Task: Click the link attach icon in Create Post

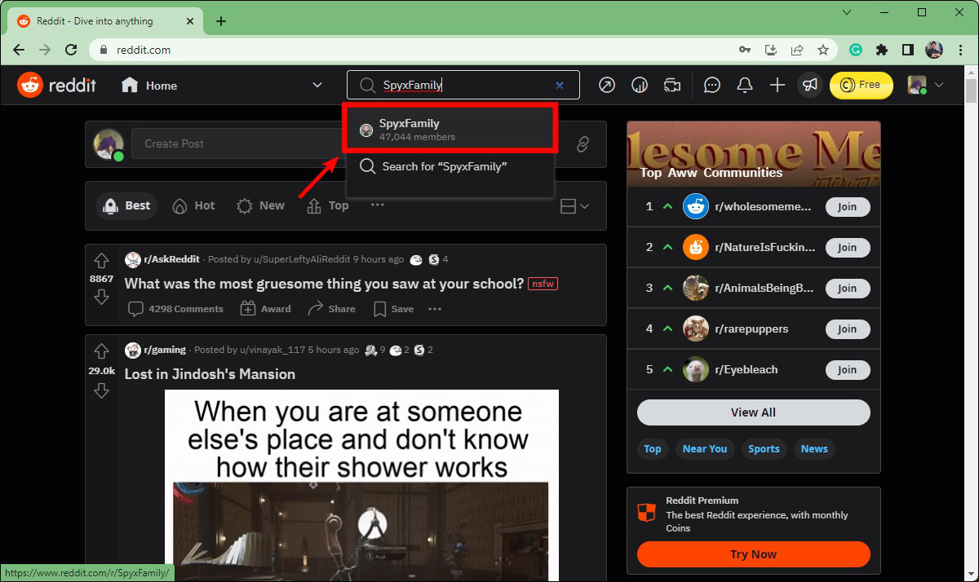Action: coord(583,144)
